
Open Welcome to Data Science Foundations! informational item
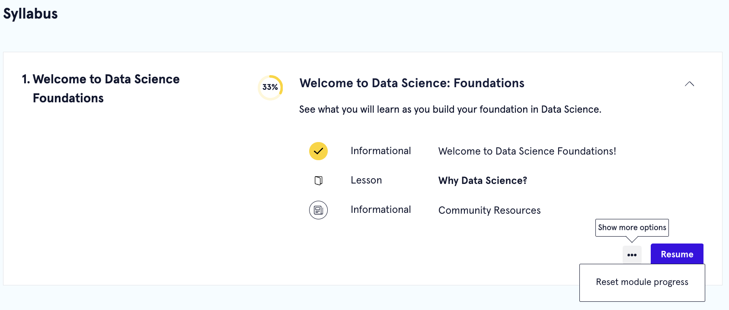(x=527, y=151)
